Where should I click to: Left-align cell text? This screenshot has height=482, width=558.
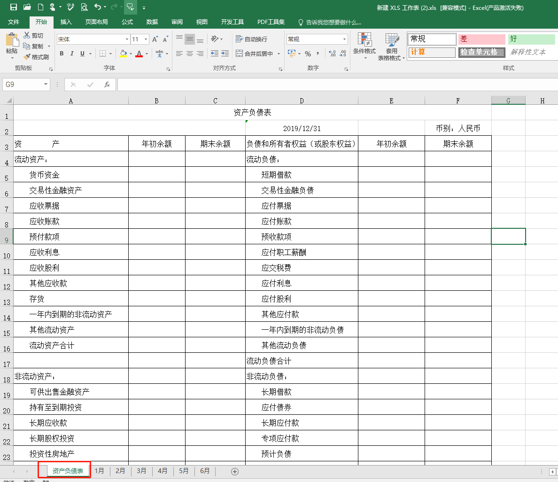pos(179,54)
